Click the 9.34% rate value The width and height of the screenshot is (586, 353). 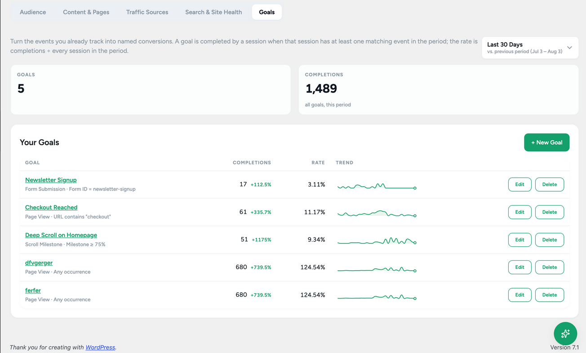click(316, 240)
